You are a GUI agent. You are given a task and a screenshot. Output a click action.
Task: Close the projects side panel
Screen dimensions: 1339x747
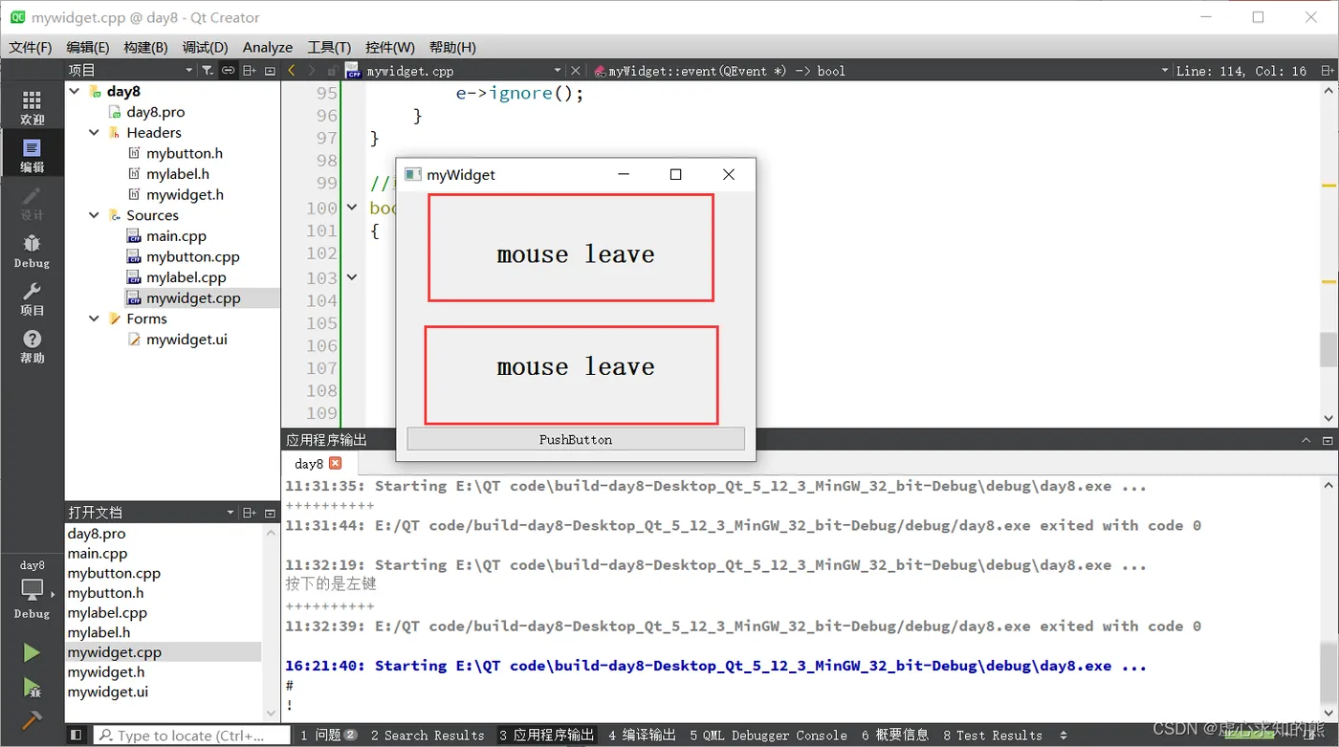tap(270, 70)
